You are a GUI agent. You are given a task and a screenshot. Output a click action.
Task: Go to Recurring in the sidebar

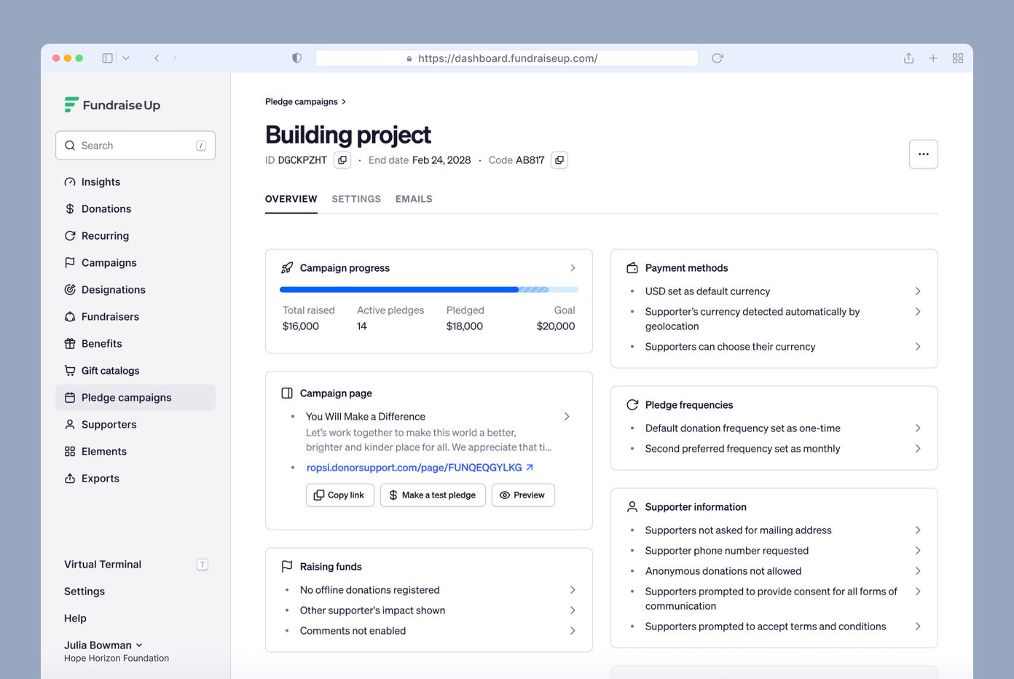pos(135,236)
